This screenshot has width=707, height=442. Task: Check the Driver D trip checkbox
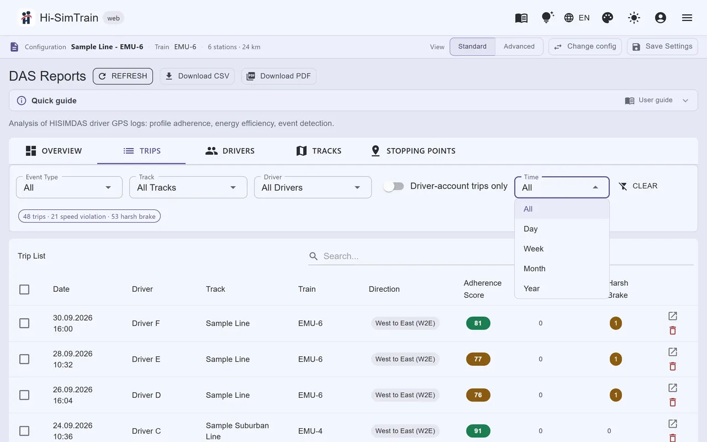pyautogui.click(x=24, y=395)
